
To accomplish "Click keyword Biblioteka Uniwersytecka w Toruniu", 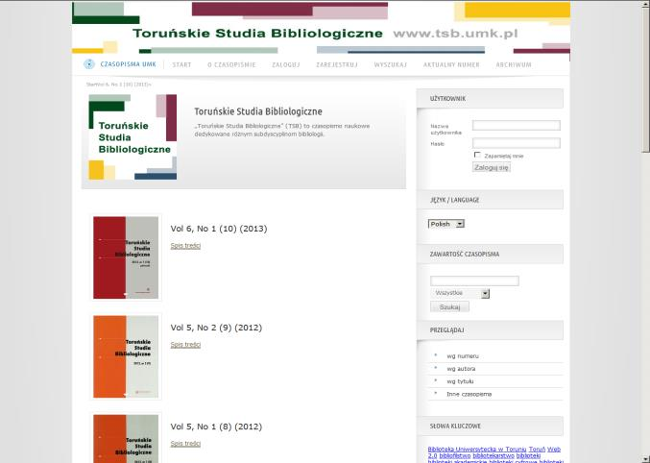I will (x=477, y=450).
